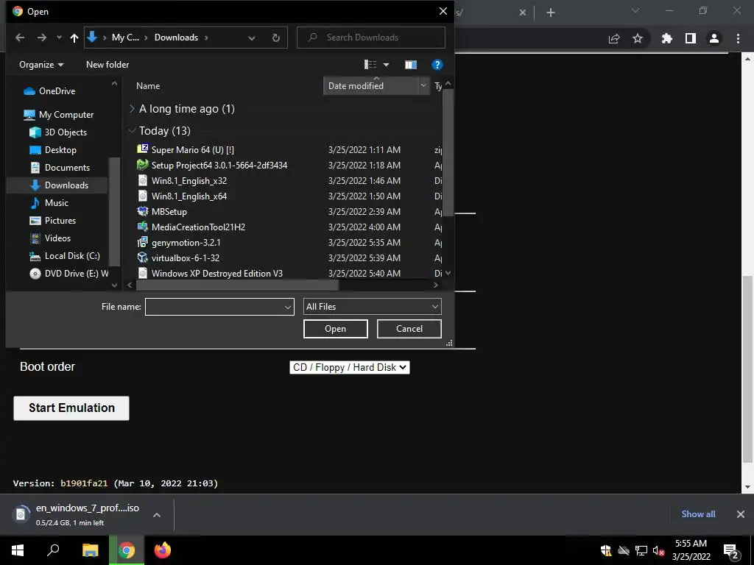This screenshot has height=565, width=754.
Task: Click the file list horizontal scrollbar
Action: pos(238,285)
